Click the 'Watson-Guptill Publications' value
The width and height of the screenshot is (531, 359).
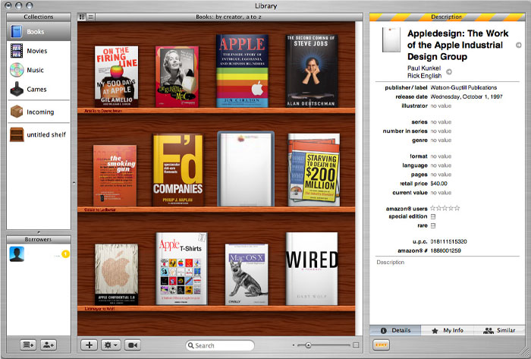click(463, 87)
